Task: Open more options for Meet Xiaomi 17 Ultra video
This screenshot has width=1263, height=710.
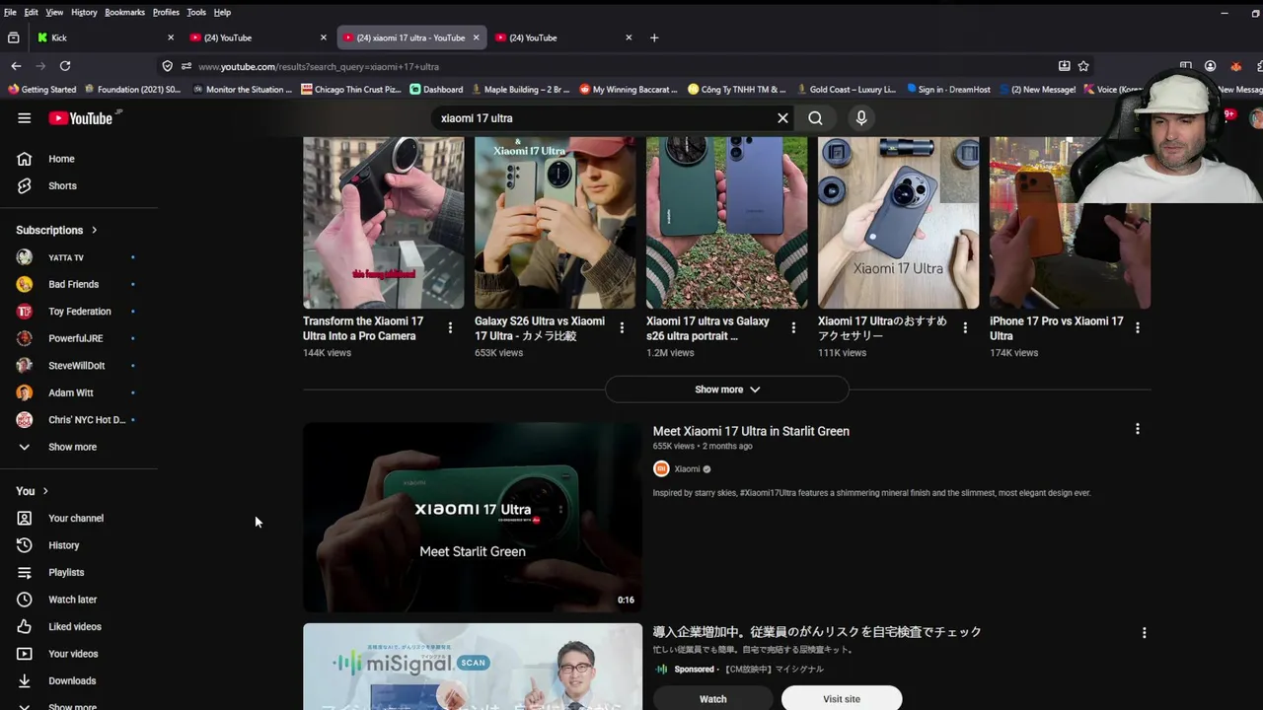Action: coord(1137,429)
